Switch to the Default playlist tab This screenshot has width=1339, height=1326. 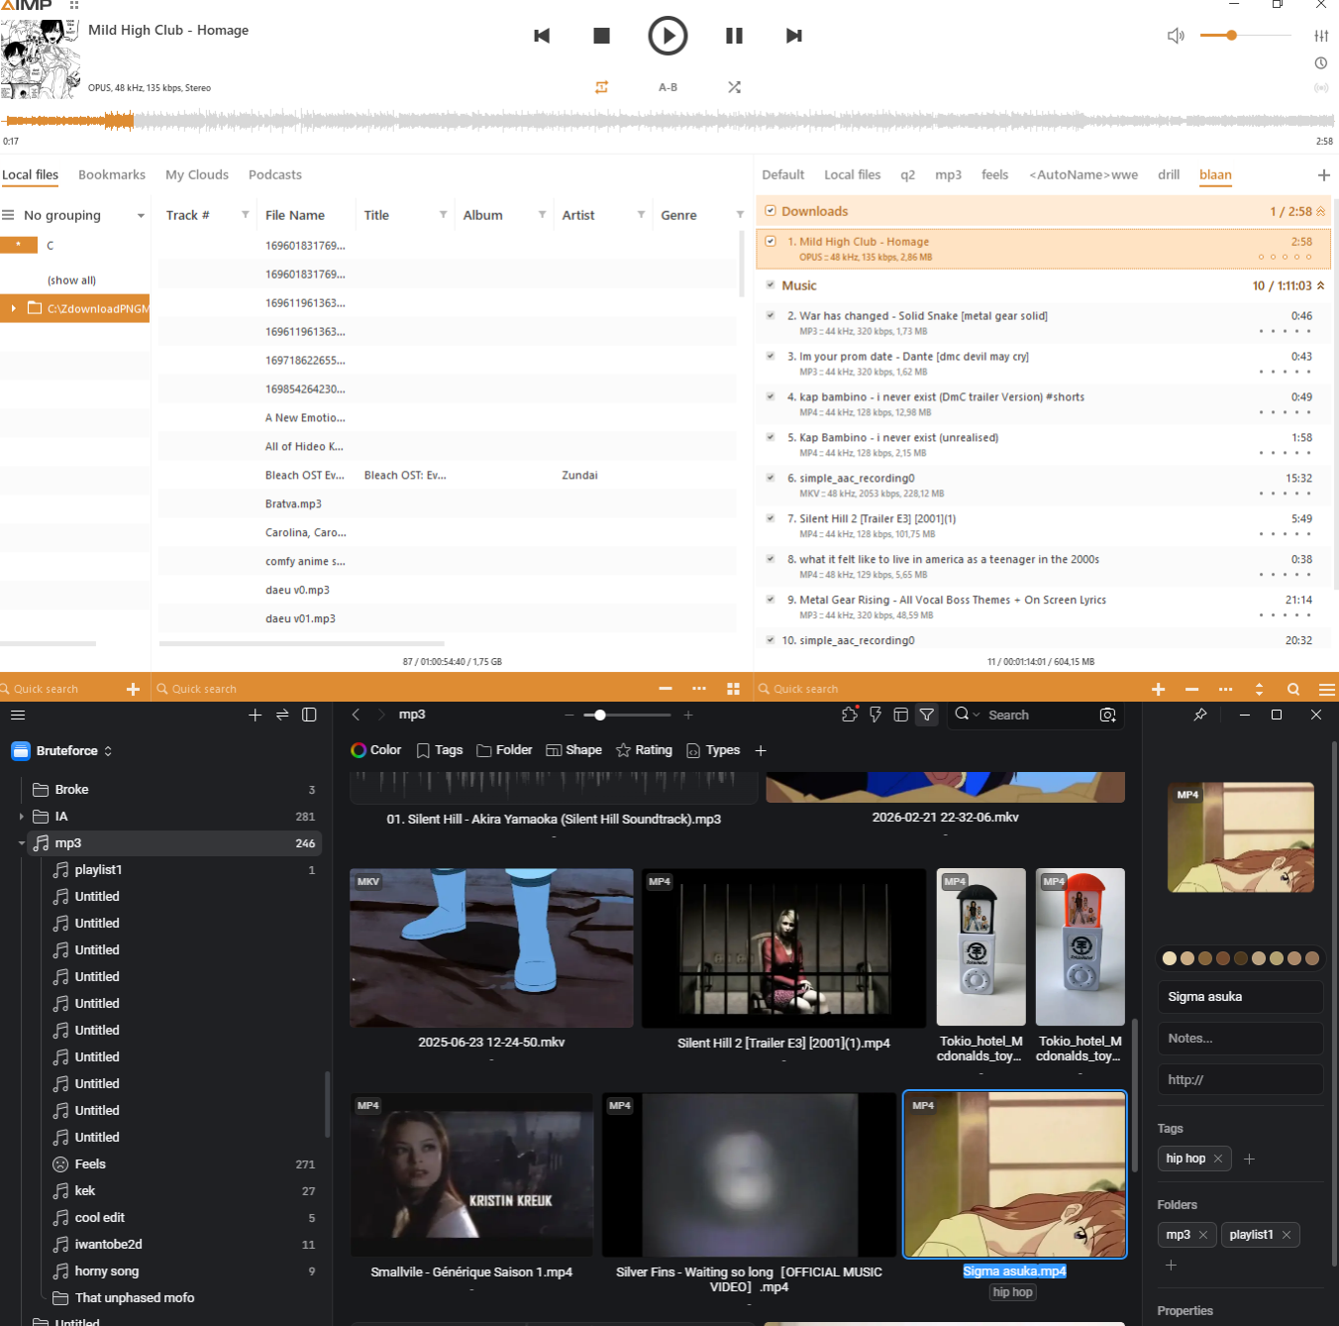click(x=782, y=175)
